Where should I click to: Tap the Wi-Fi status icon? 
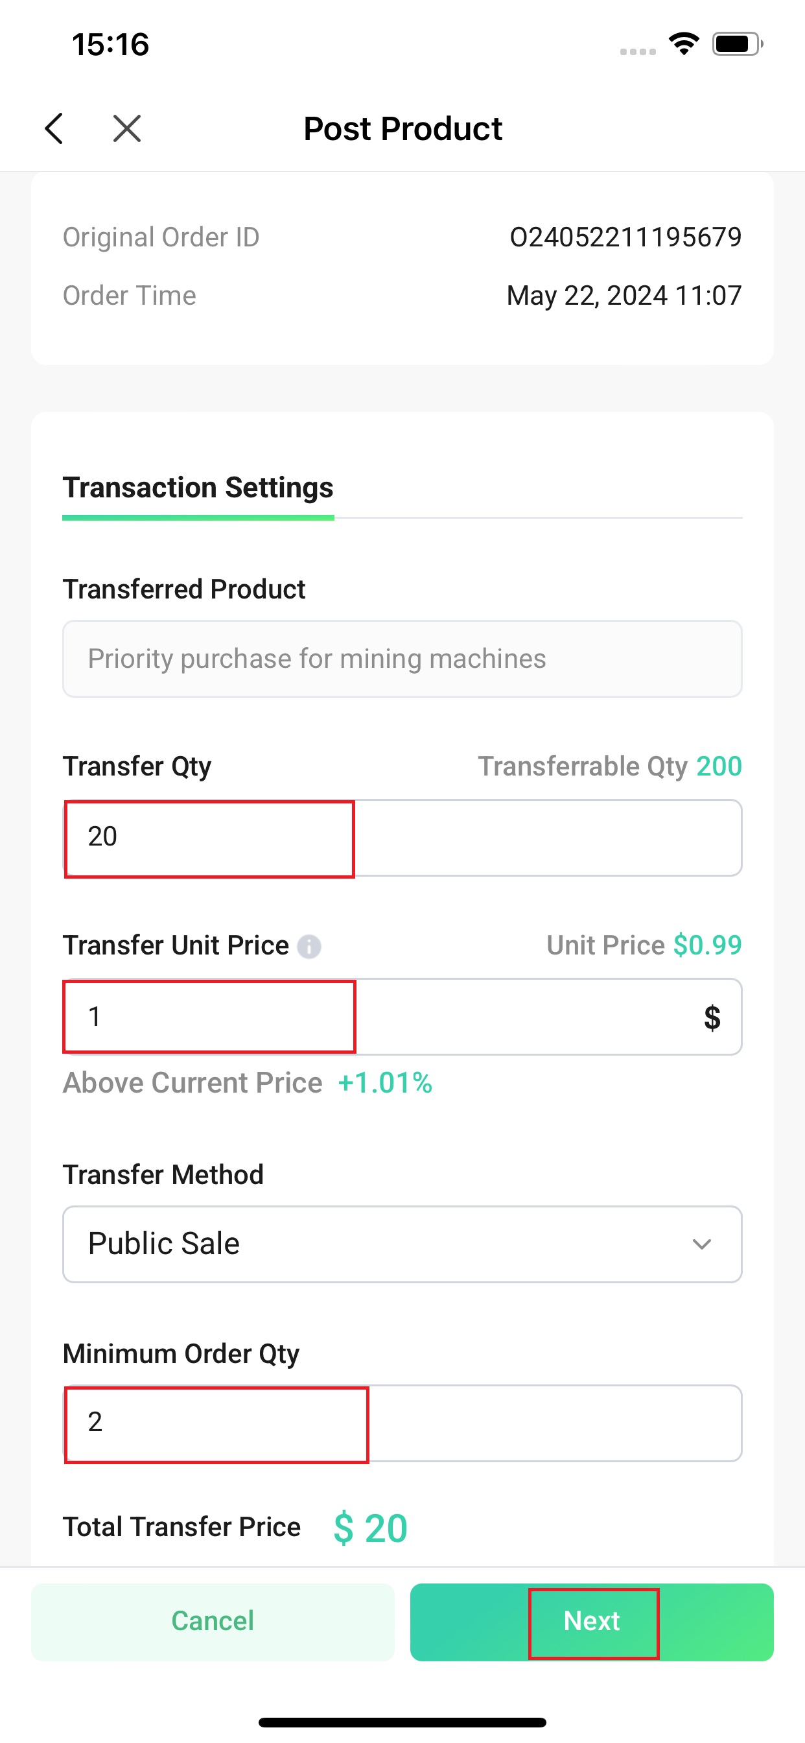click(x=683, y=44)
